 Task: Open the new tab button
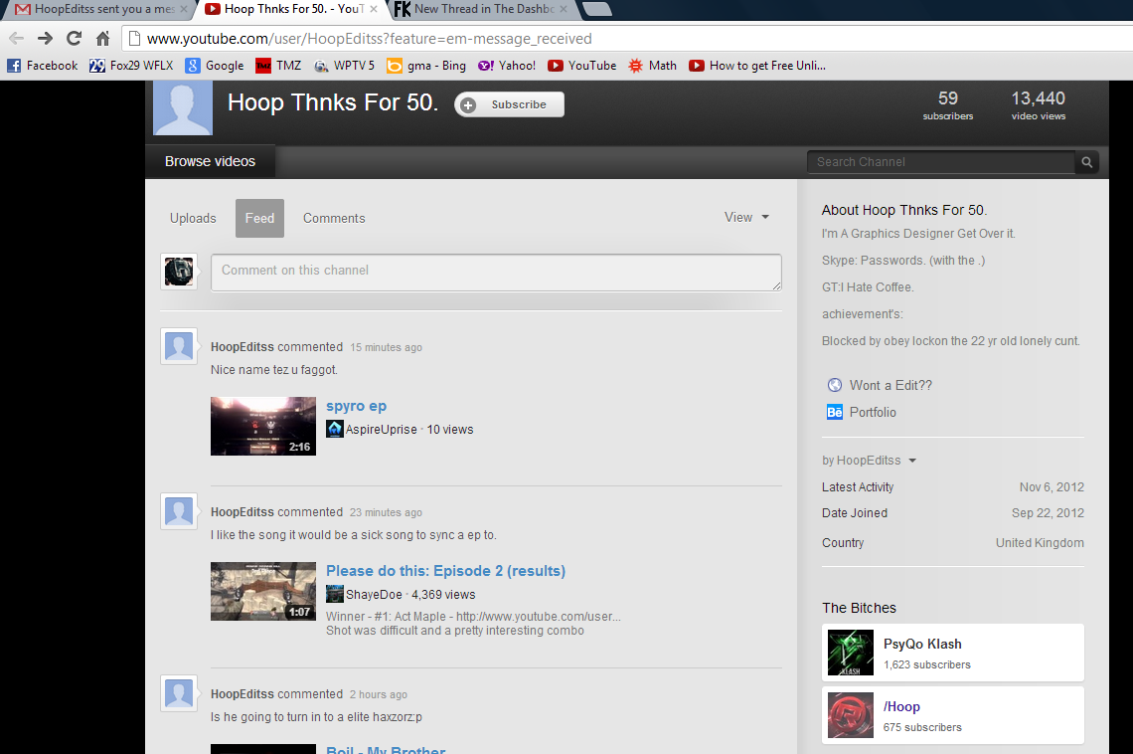596,9
